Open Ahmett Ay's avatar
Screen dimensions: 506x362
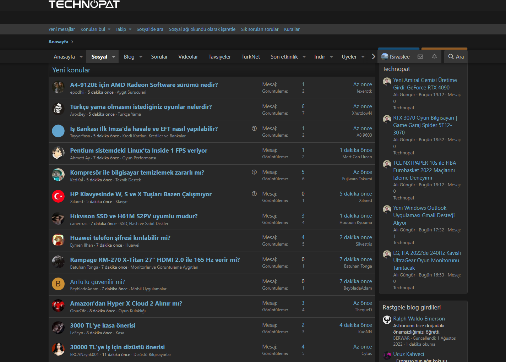pos(58,153)
